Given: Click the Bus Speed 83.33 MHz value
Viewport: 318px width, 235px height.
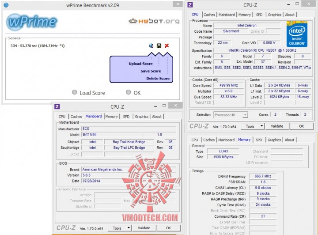Looking at the screenshot, I should pos(229,97).
